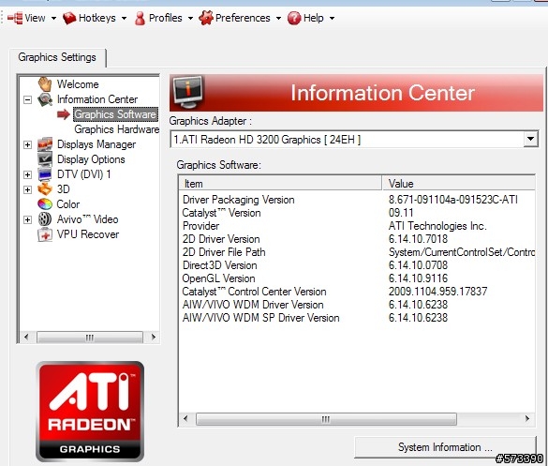Expand the DTV (DVI) 1 tree node
The width and height of the screenshot is (548, 466).
click(27, 174)
